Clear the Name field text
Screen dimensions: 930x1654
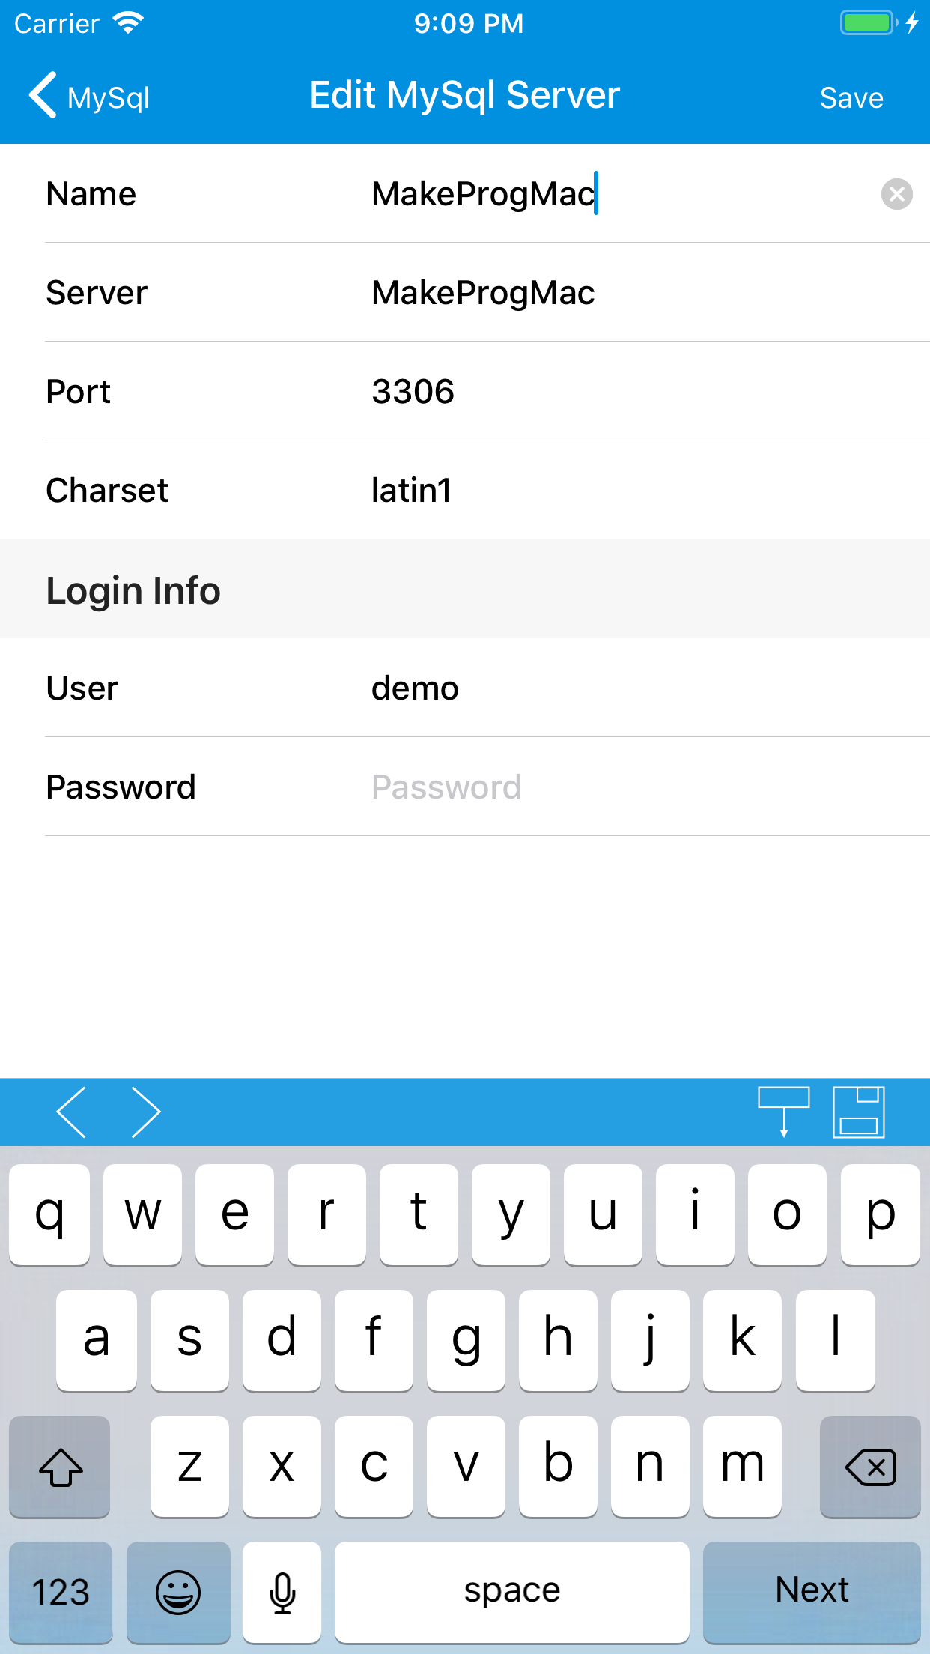pos(896,194)
